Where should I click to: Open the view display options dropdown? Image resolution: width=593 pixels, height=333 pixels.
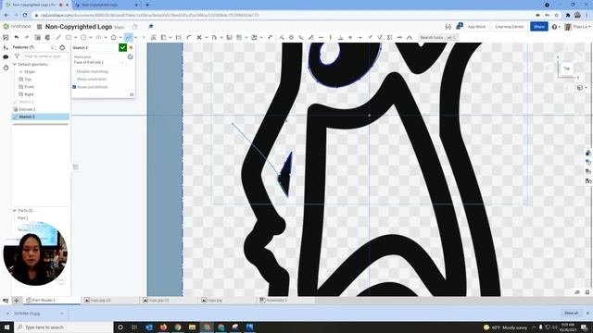pos(582,88)
